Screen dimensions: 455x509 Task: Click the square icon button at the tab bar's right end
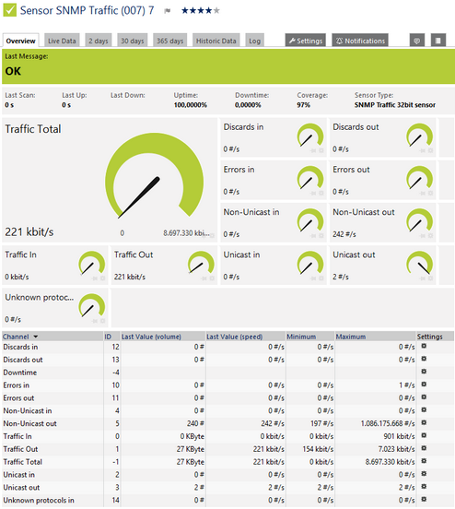click(438, 41)
